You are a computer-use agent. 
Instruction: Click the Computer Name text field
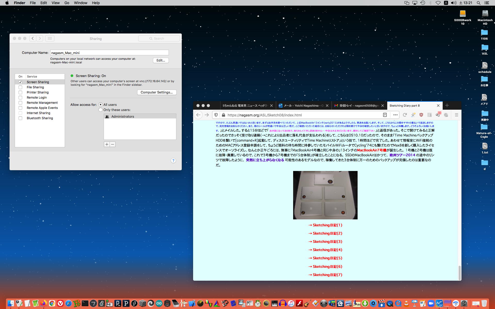109,53
